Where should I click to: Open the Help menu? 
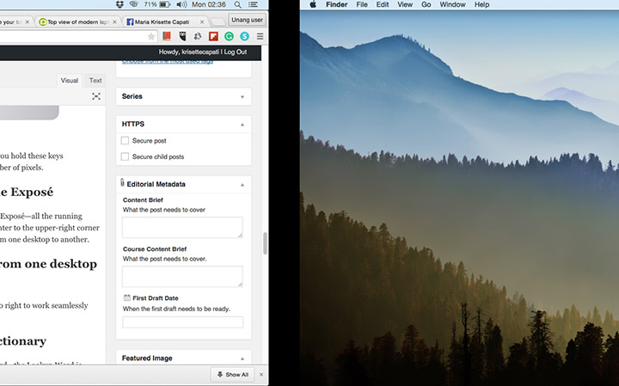coord(482,5)
